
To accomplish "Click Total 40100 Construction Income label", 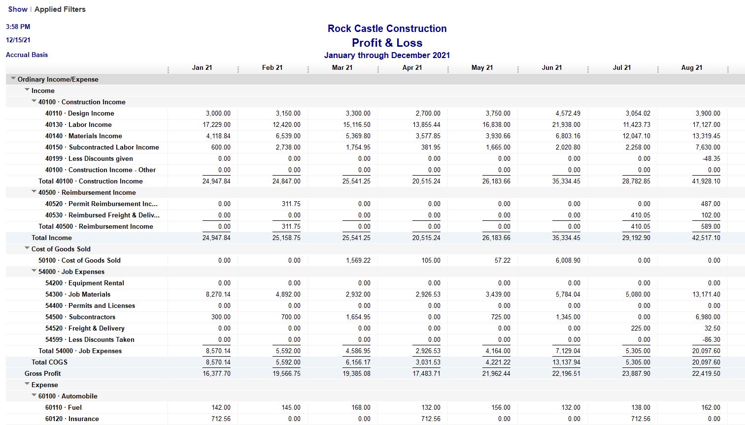I will tap(91, 181).
